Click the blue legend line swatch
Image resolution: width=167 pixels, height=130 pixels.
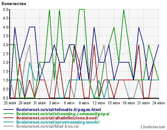(9, 109)
